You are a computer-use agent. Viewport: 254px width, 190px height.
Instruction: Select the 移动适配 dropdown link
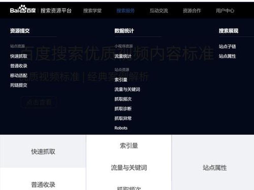[19, 75]
